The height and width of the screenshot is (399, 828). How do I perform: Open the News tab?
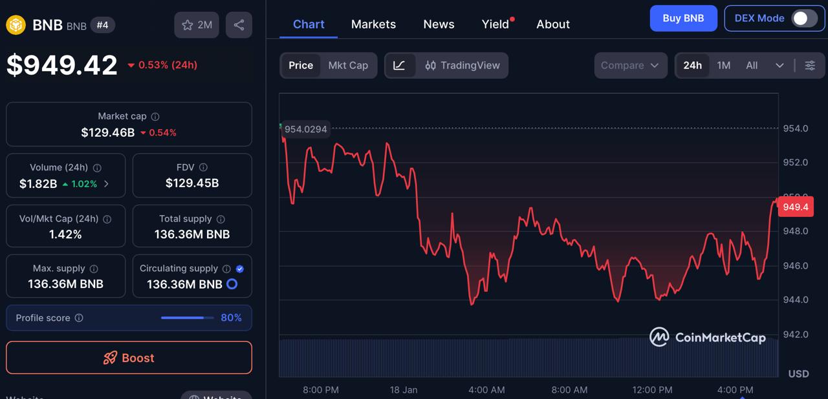point(439,25)
